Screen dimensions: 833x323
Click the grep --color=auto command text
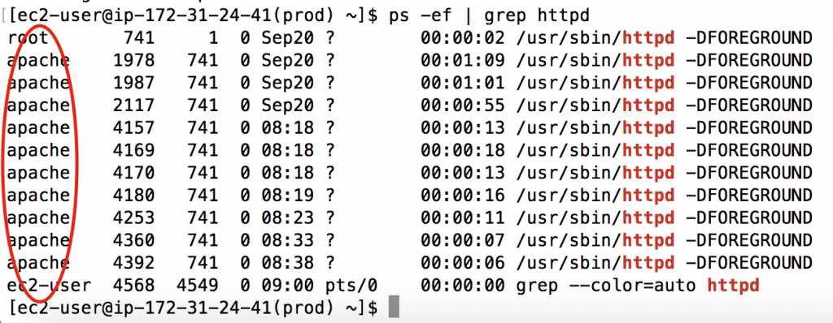tap(605, 286)
